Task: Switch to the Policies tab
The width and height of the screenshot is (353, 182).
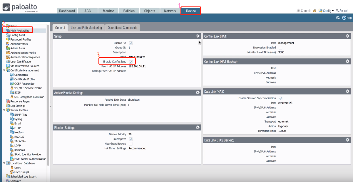Action: [x=129, y=11]
